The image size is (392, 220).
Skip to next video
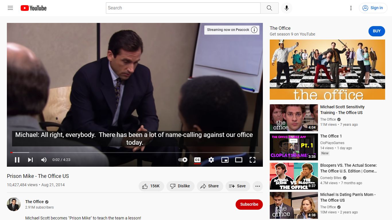30,160
